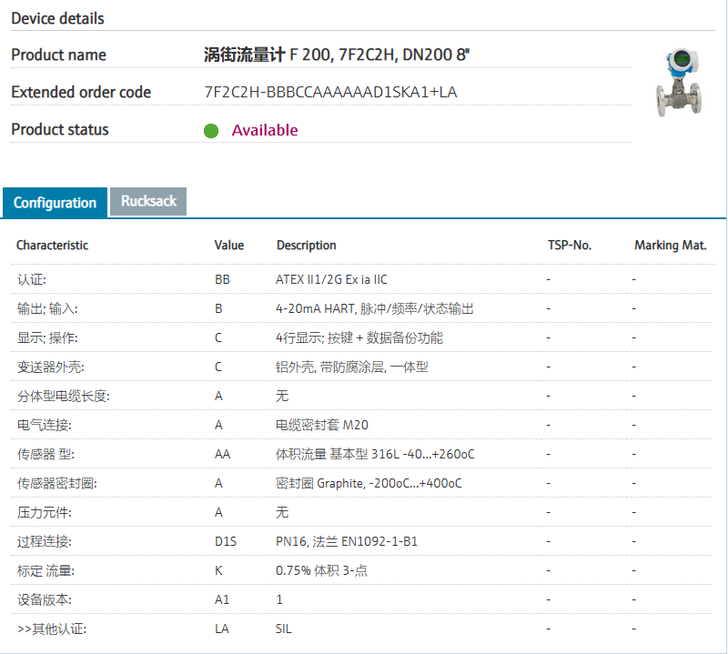
Task: Click the Device details section title
Action: click(x=57, y=18)
